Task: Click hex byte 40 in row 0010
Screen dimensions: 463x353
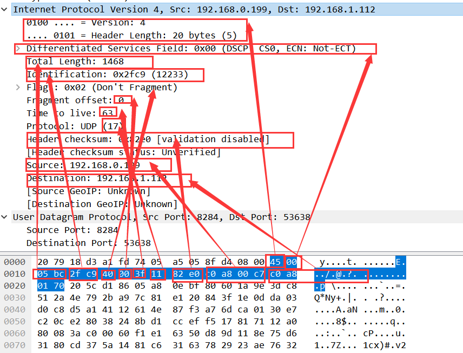Action: tap(108, 274)
